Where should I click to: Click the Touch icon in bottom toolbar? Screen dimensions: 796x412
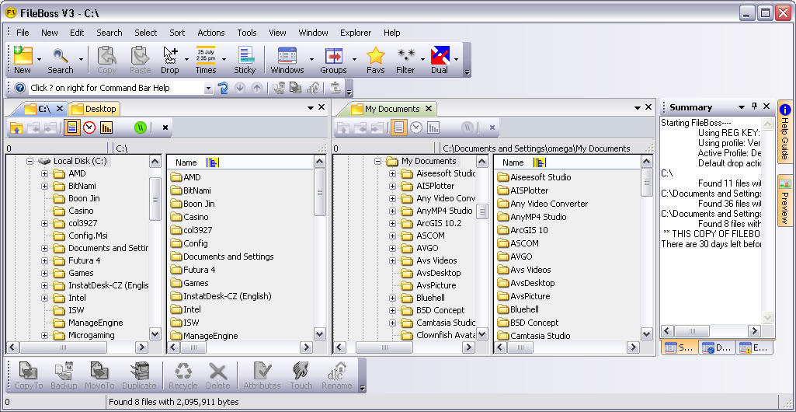301,371
